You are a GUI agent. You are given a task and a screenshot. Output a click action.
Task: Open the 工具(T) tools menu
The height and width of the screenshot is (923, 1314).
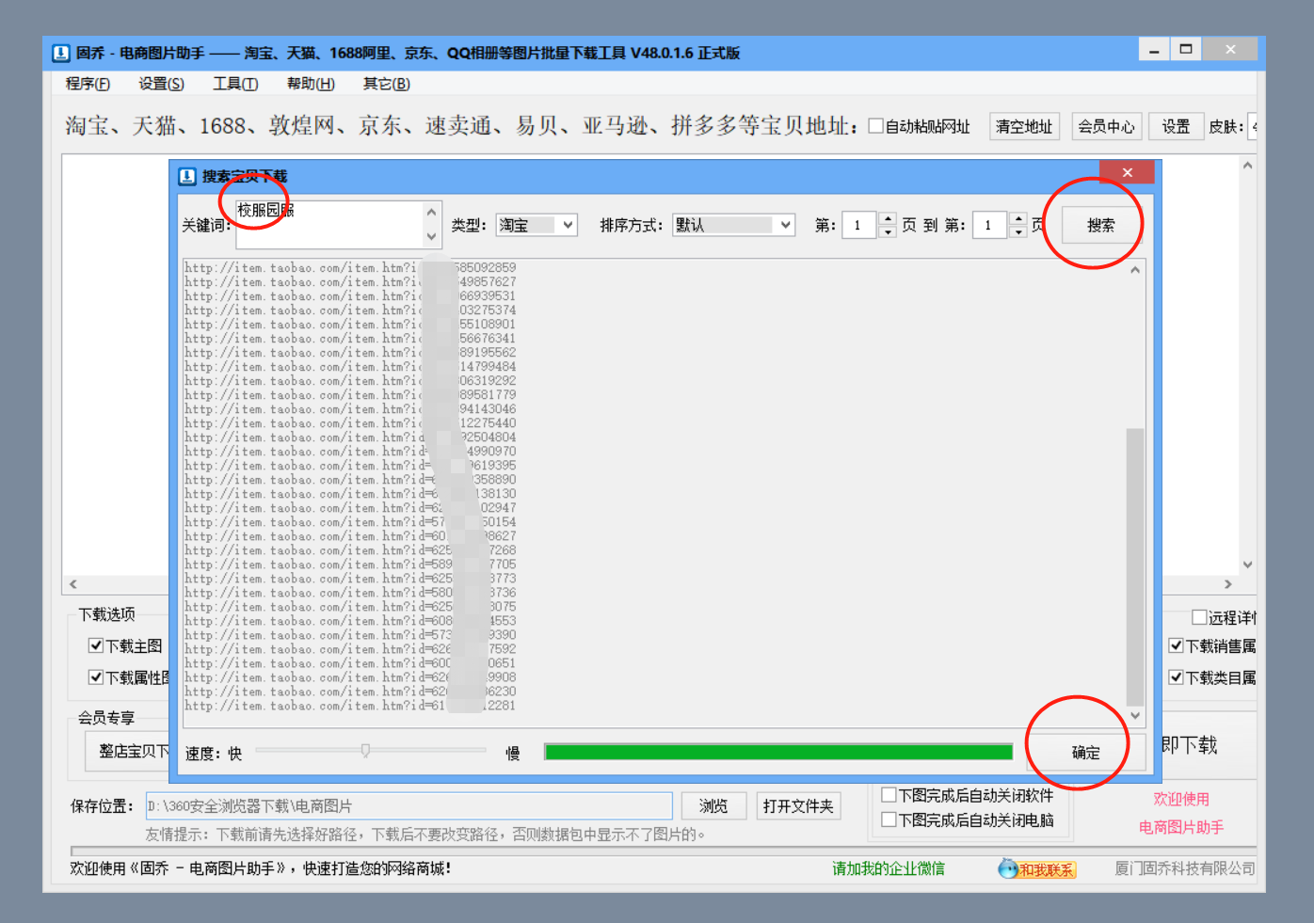point(234,84)
